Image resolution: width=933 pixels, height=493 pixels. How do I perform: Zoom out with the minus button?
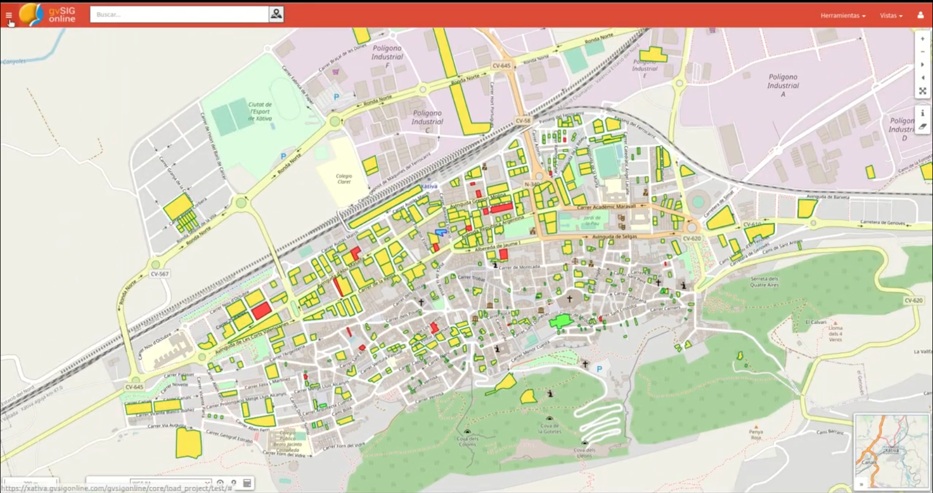922,52
